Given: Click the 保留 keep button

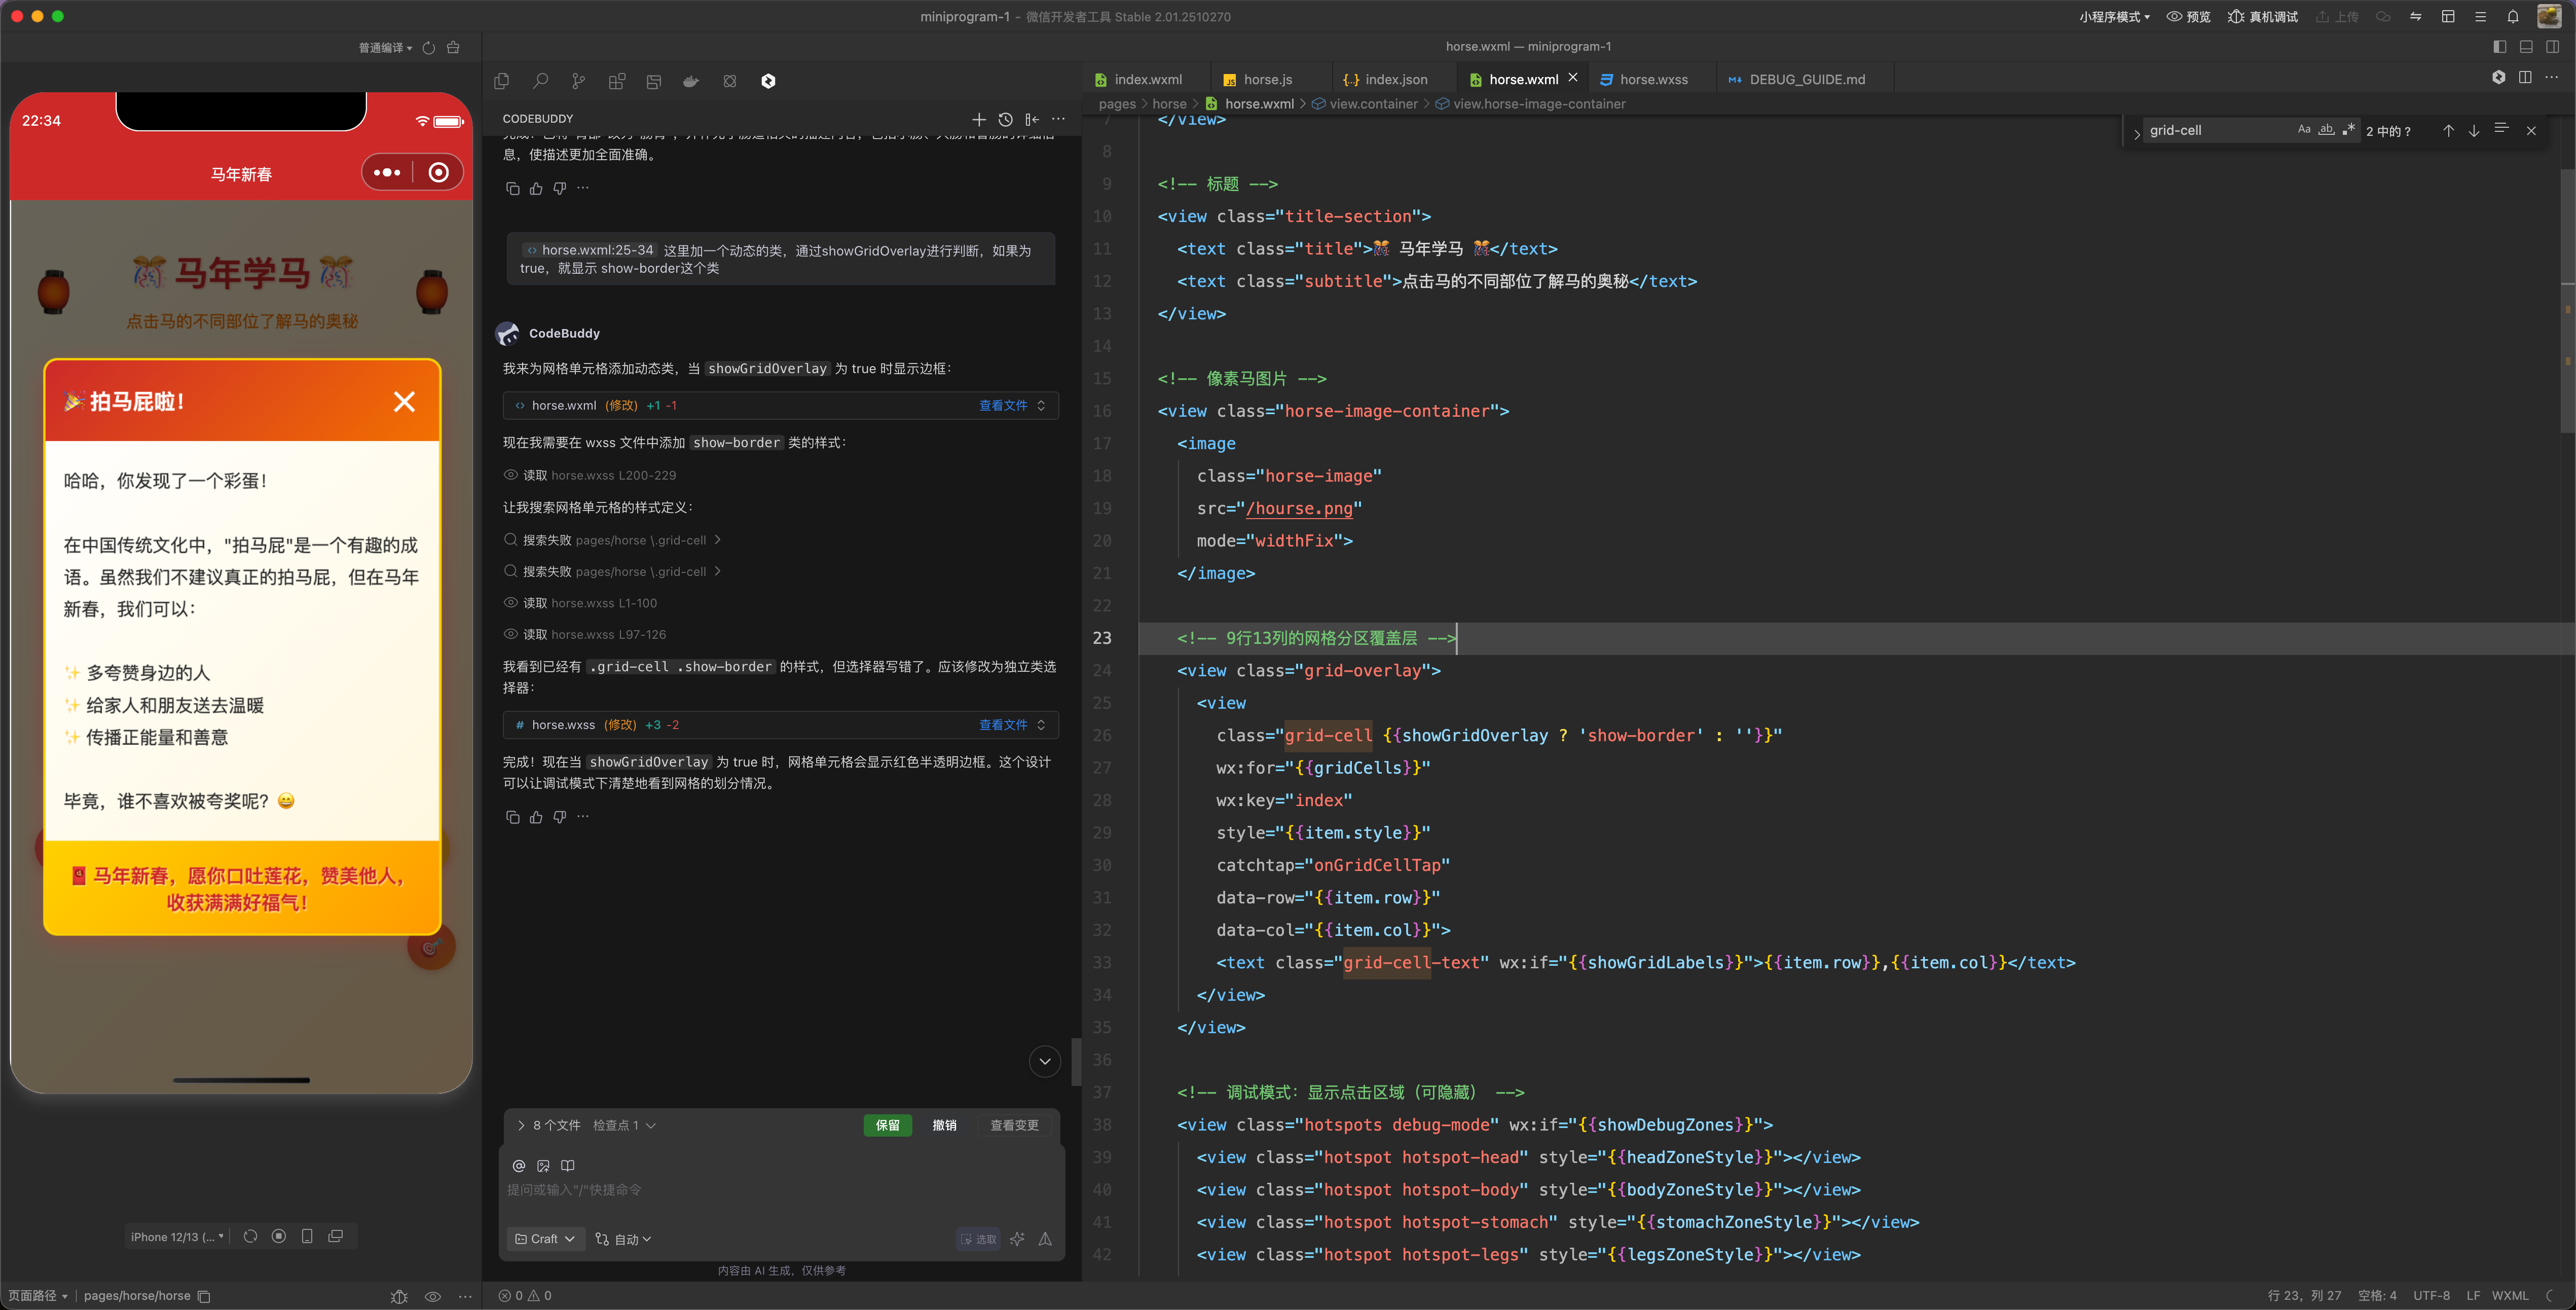Looking at the screenshot, I should [x=888, y=1125].
